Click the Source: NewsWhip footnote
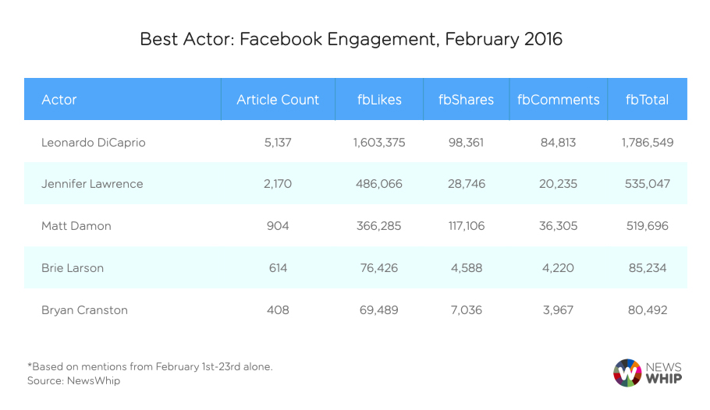 point(74,381)
